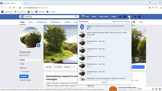The width and height of the screenshot is (162, 91).
Task: Click the pages/groups icon with red badge
Action: [x=135, y=16]
